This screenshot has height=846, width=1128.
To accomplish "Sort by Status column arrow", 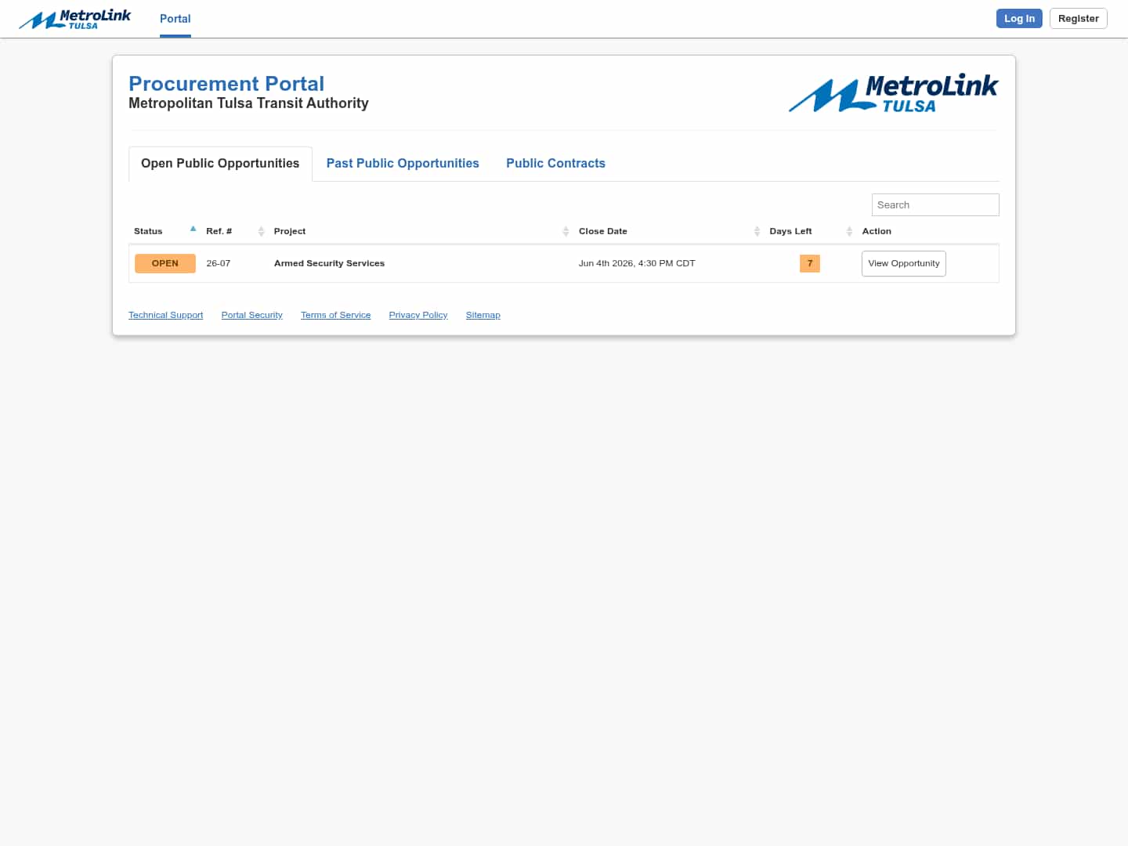I will (193, 230).
